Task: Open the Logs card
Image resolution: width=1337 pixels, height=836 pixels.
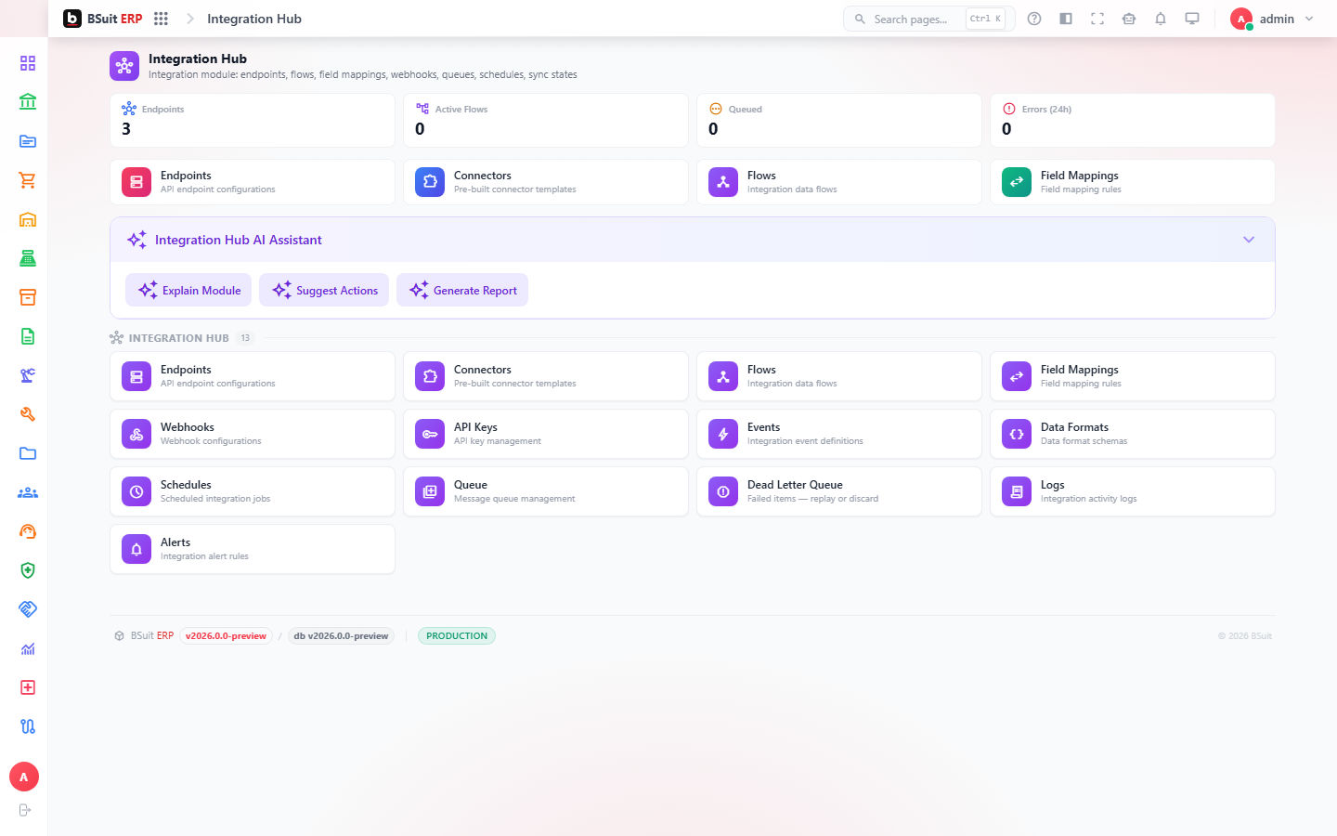Action: (x=1133, y=491)
